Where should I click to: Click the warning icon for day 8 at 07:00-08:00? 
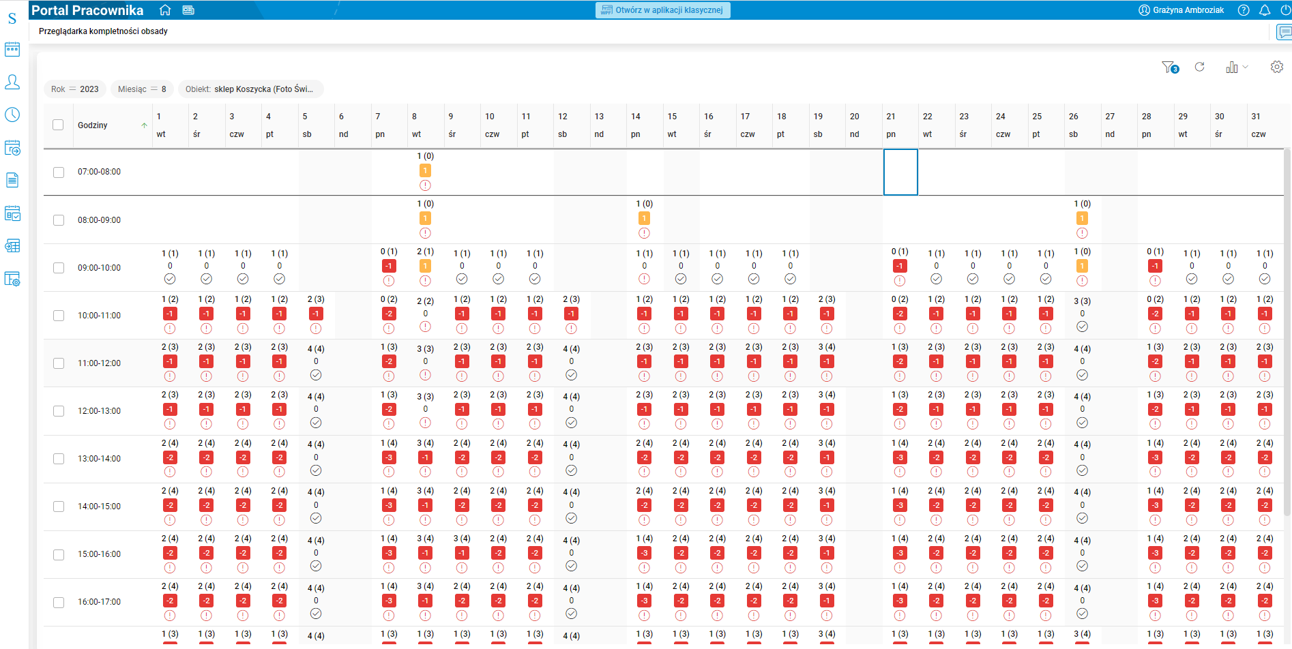click(x=425, y=185)
